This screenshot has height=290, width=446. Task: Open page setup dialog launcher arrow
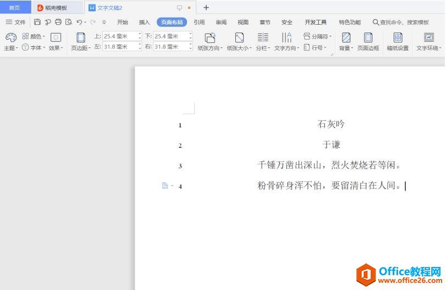click(332, 54)
